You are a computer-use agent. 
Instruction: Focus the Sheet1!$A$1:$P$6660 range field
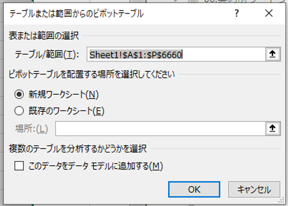(x=176, y=54)
